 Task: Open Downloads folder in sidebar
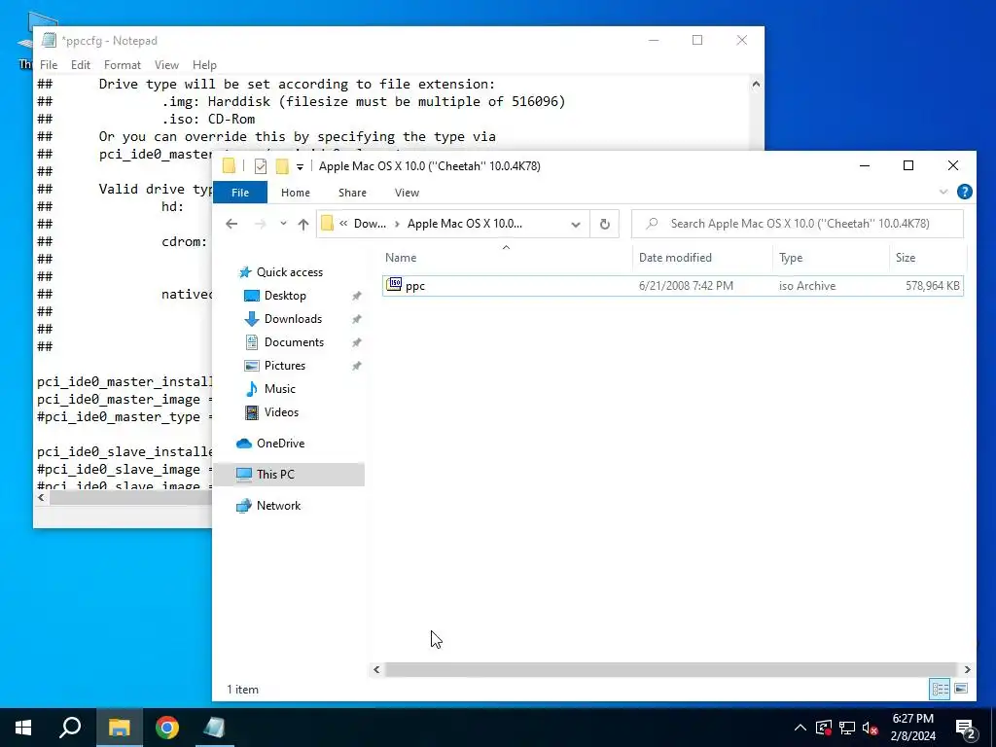pyautogui.click(x=293, y=319)
